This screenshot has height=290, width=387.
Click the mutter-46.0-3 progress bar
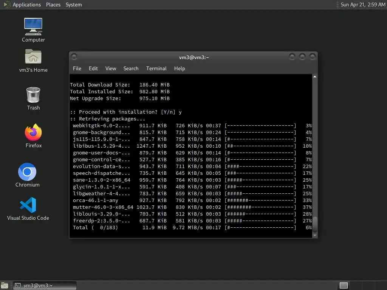[260, 207]
